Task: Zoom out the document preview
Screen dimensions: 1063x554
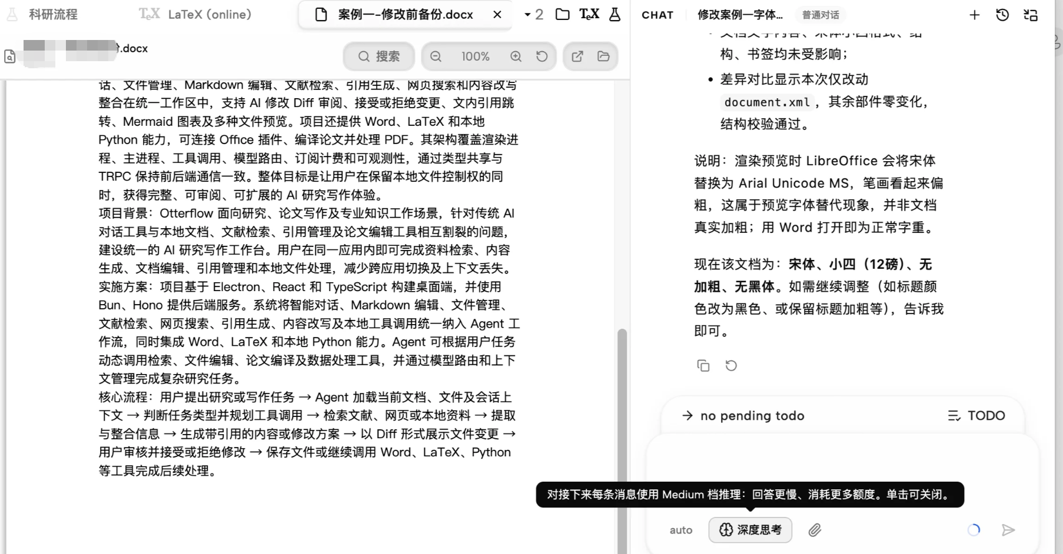Action: click(436, 56)
